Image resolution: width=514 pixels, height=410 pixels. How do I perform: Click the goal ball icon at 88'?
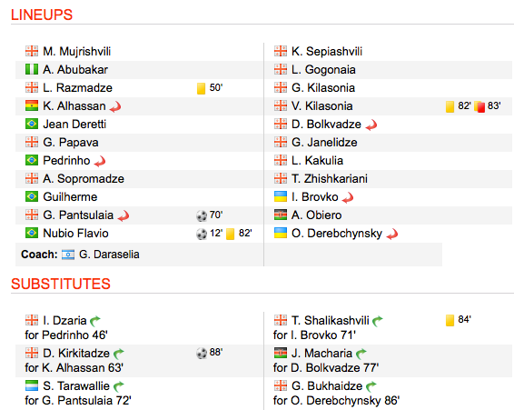point(202,353)
